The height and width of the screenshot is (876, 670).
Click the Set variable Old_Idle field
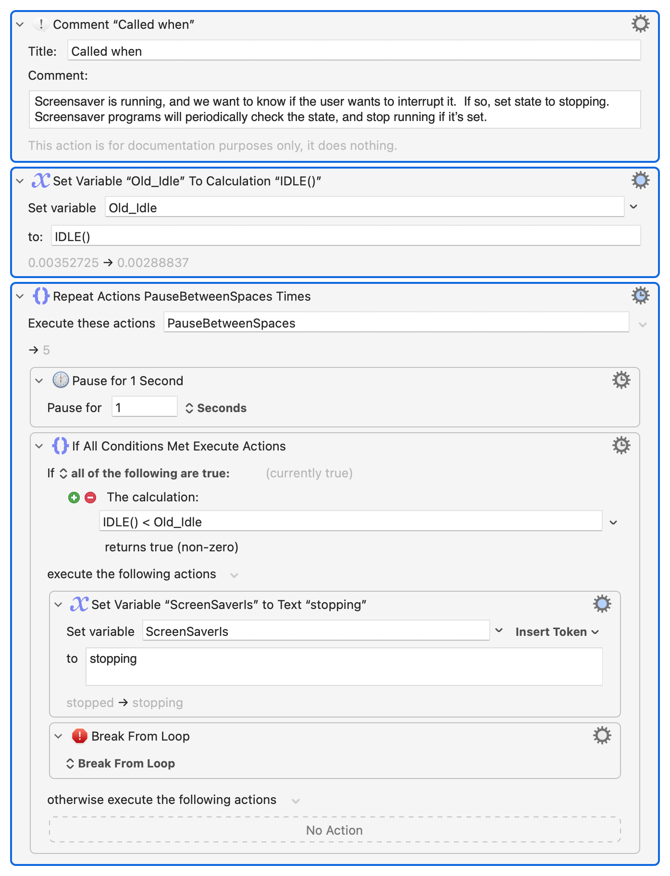tap(365, 207)
